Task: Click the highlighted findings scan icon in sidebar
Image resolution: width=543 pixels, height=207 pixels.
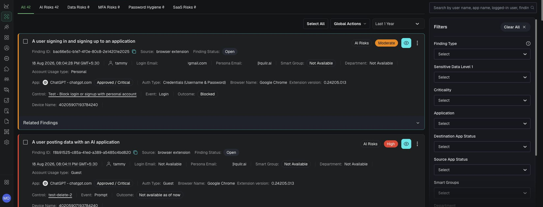Action: pos(7,17)
